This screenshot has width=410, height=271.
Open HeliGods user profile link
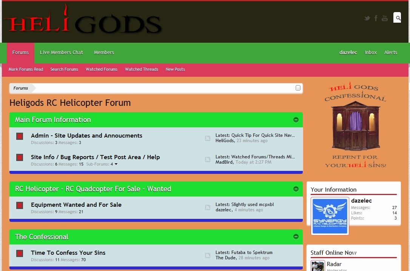[x=225, y=141]
